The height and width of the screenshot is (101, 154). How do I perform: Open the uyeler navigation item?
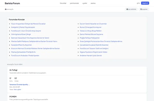click(85, 3)
